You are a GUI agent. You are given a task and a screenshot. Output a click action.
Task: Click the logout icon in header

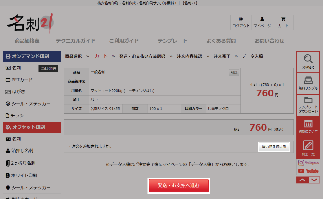(241, 19)
